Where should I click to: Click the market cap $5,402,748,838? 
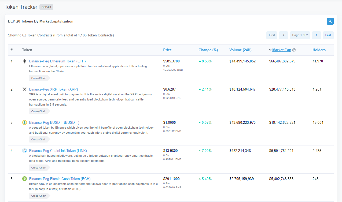tap(281, 179)
